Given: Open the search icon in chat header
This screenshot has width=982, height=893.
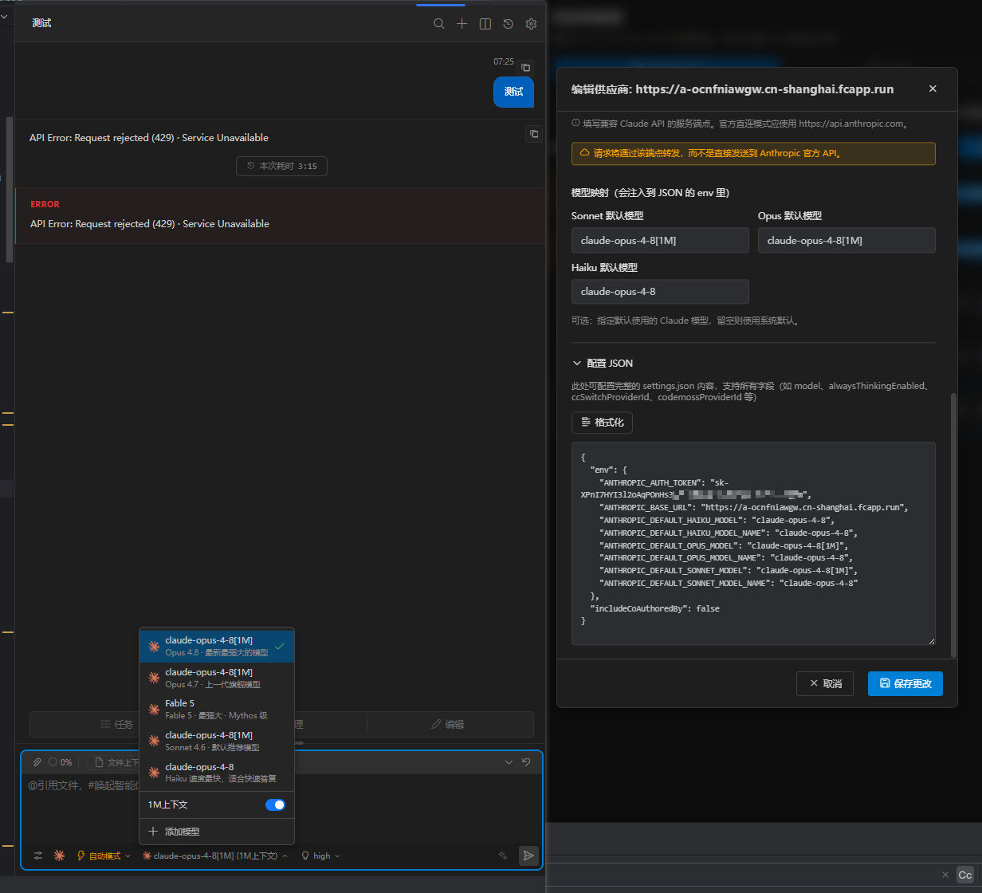Looking at the screenshot, I should pyautogui.click(x=438, y=24).
